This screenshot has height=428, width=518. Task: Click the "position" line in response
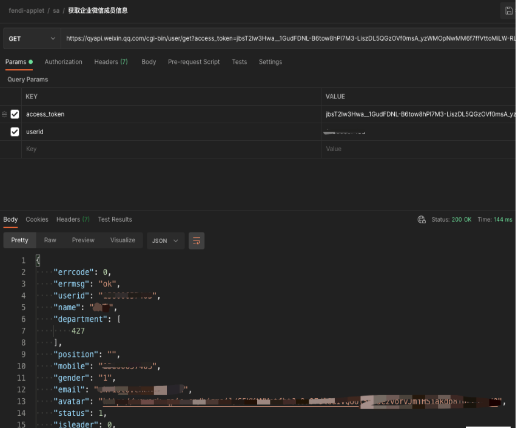[x=87, y=355]
